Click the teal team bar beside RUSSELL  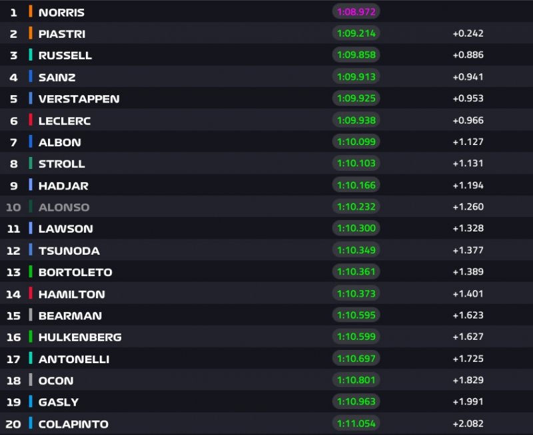coord(31,55)
